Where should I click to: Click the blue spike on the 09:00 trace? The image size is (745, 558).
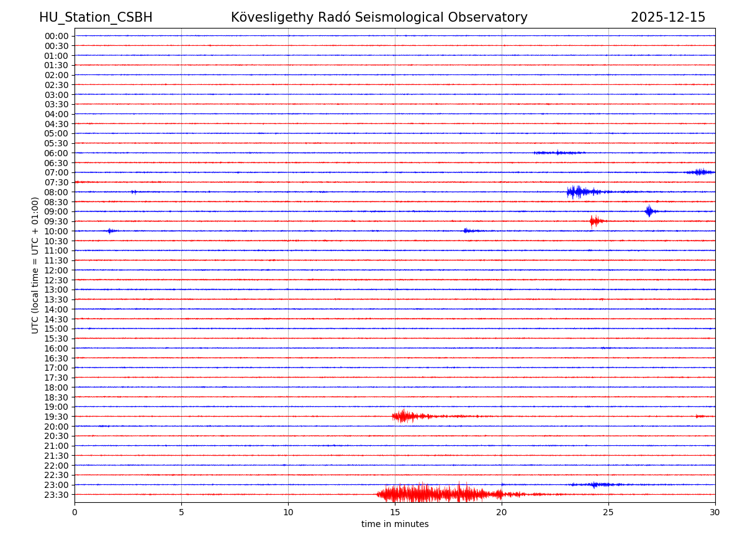point(649,211)
